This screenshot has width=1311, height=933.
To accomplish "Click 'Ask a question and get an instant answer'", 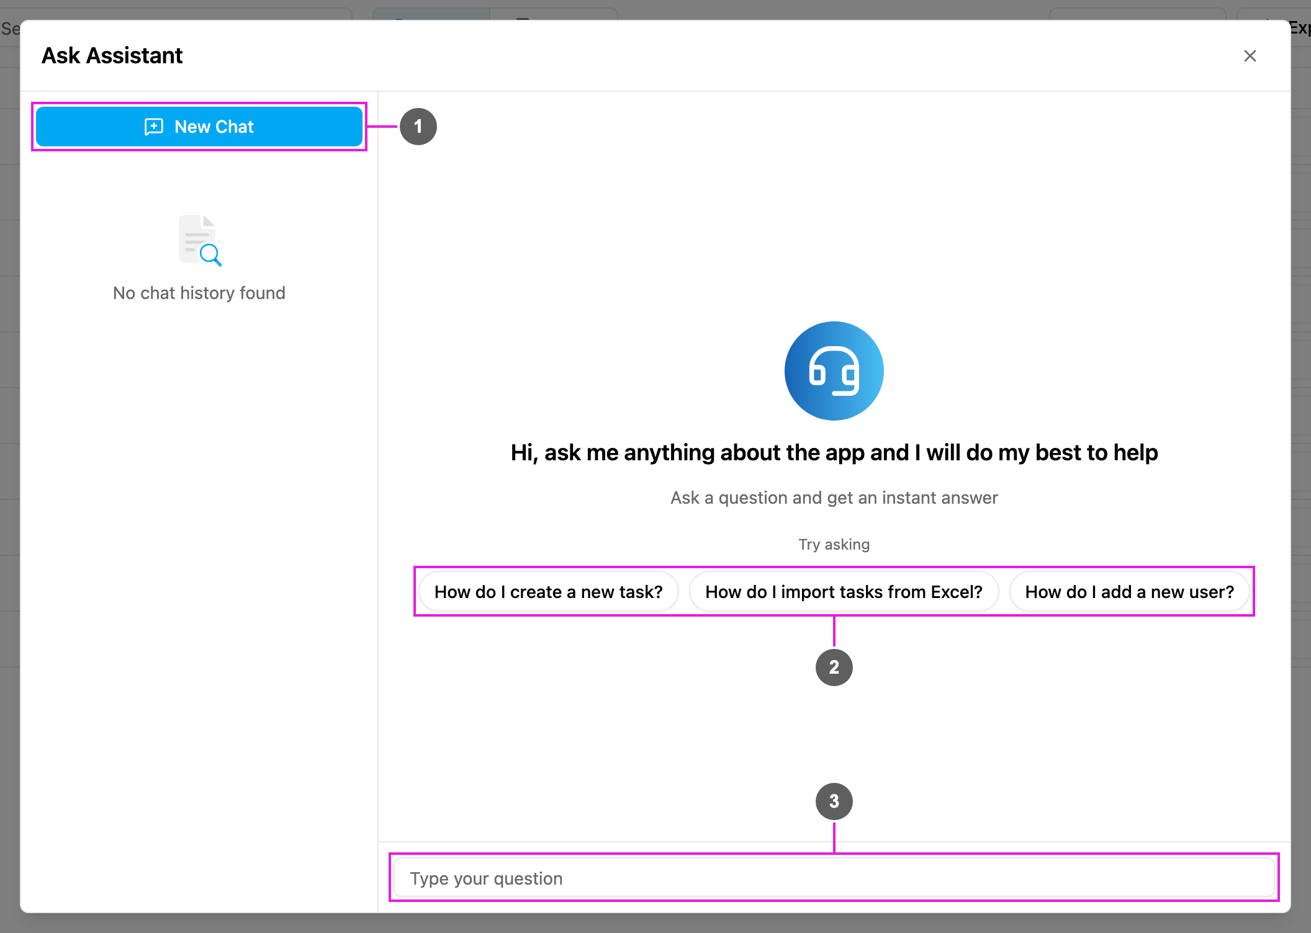I will 834,498.
